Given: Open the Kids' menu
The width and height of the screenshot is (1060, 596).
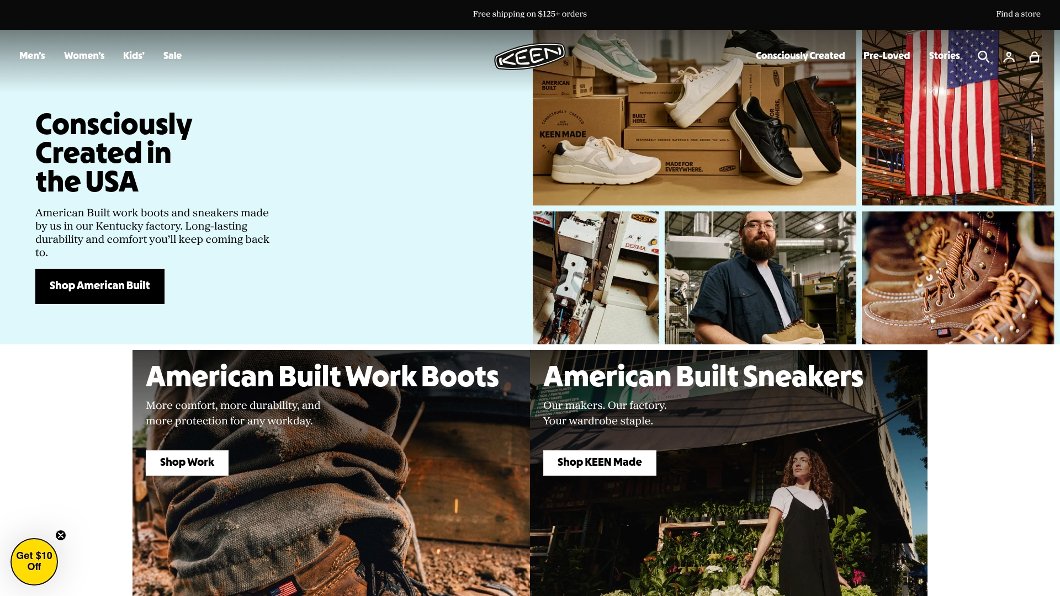Looking at the screenshot, I should tap(134, 56).
